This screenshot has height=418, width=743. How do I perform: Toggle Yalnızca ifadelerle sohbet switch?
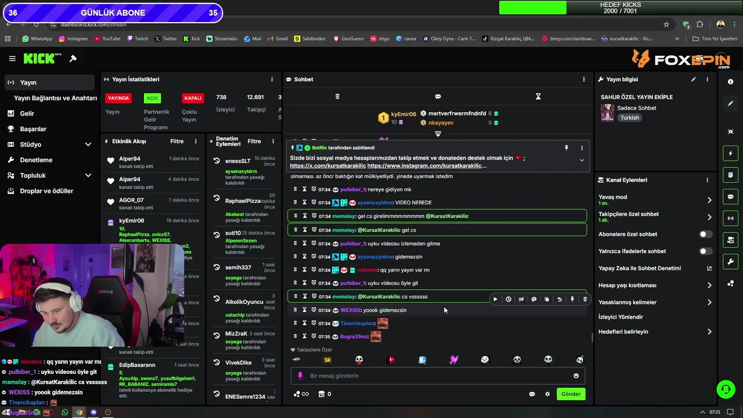pyautogui.click(x=705, y=251)
